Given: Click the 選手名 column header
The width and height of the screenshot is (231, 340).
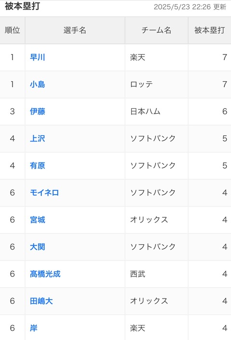Looking at the screenshot, I should click(75, 30).
